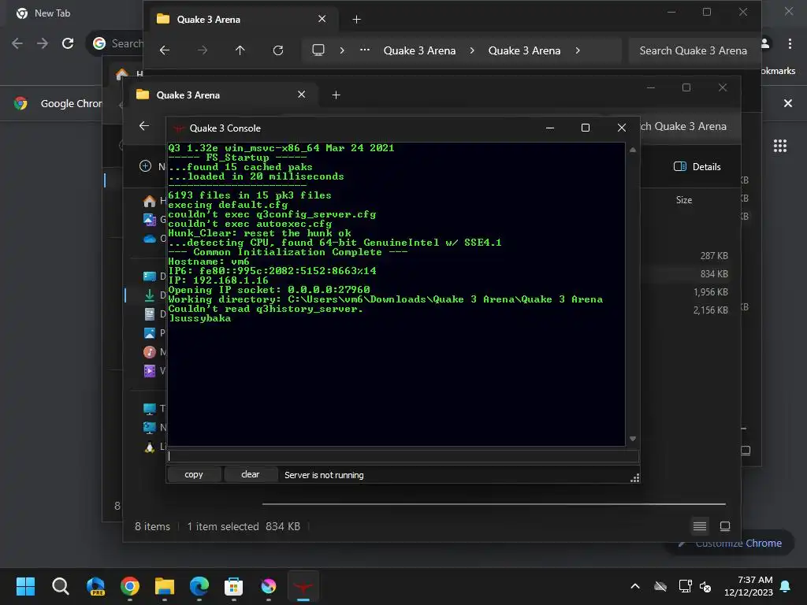Add a new tab in the front explorer window
The width and height of the screenshot is (807, 605).
pyautogui.click(x=336, y=95)
